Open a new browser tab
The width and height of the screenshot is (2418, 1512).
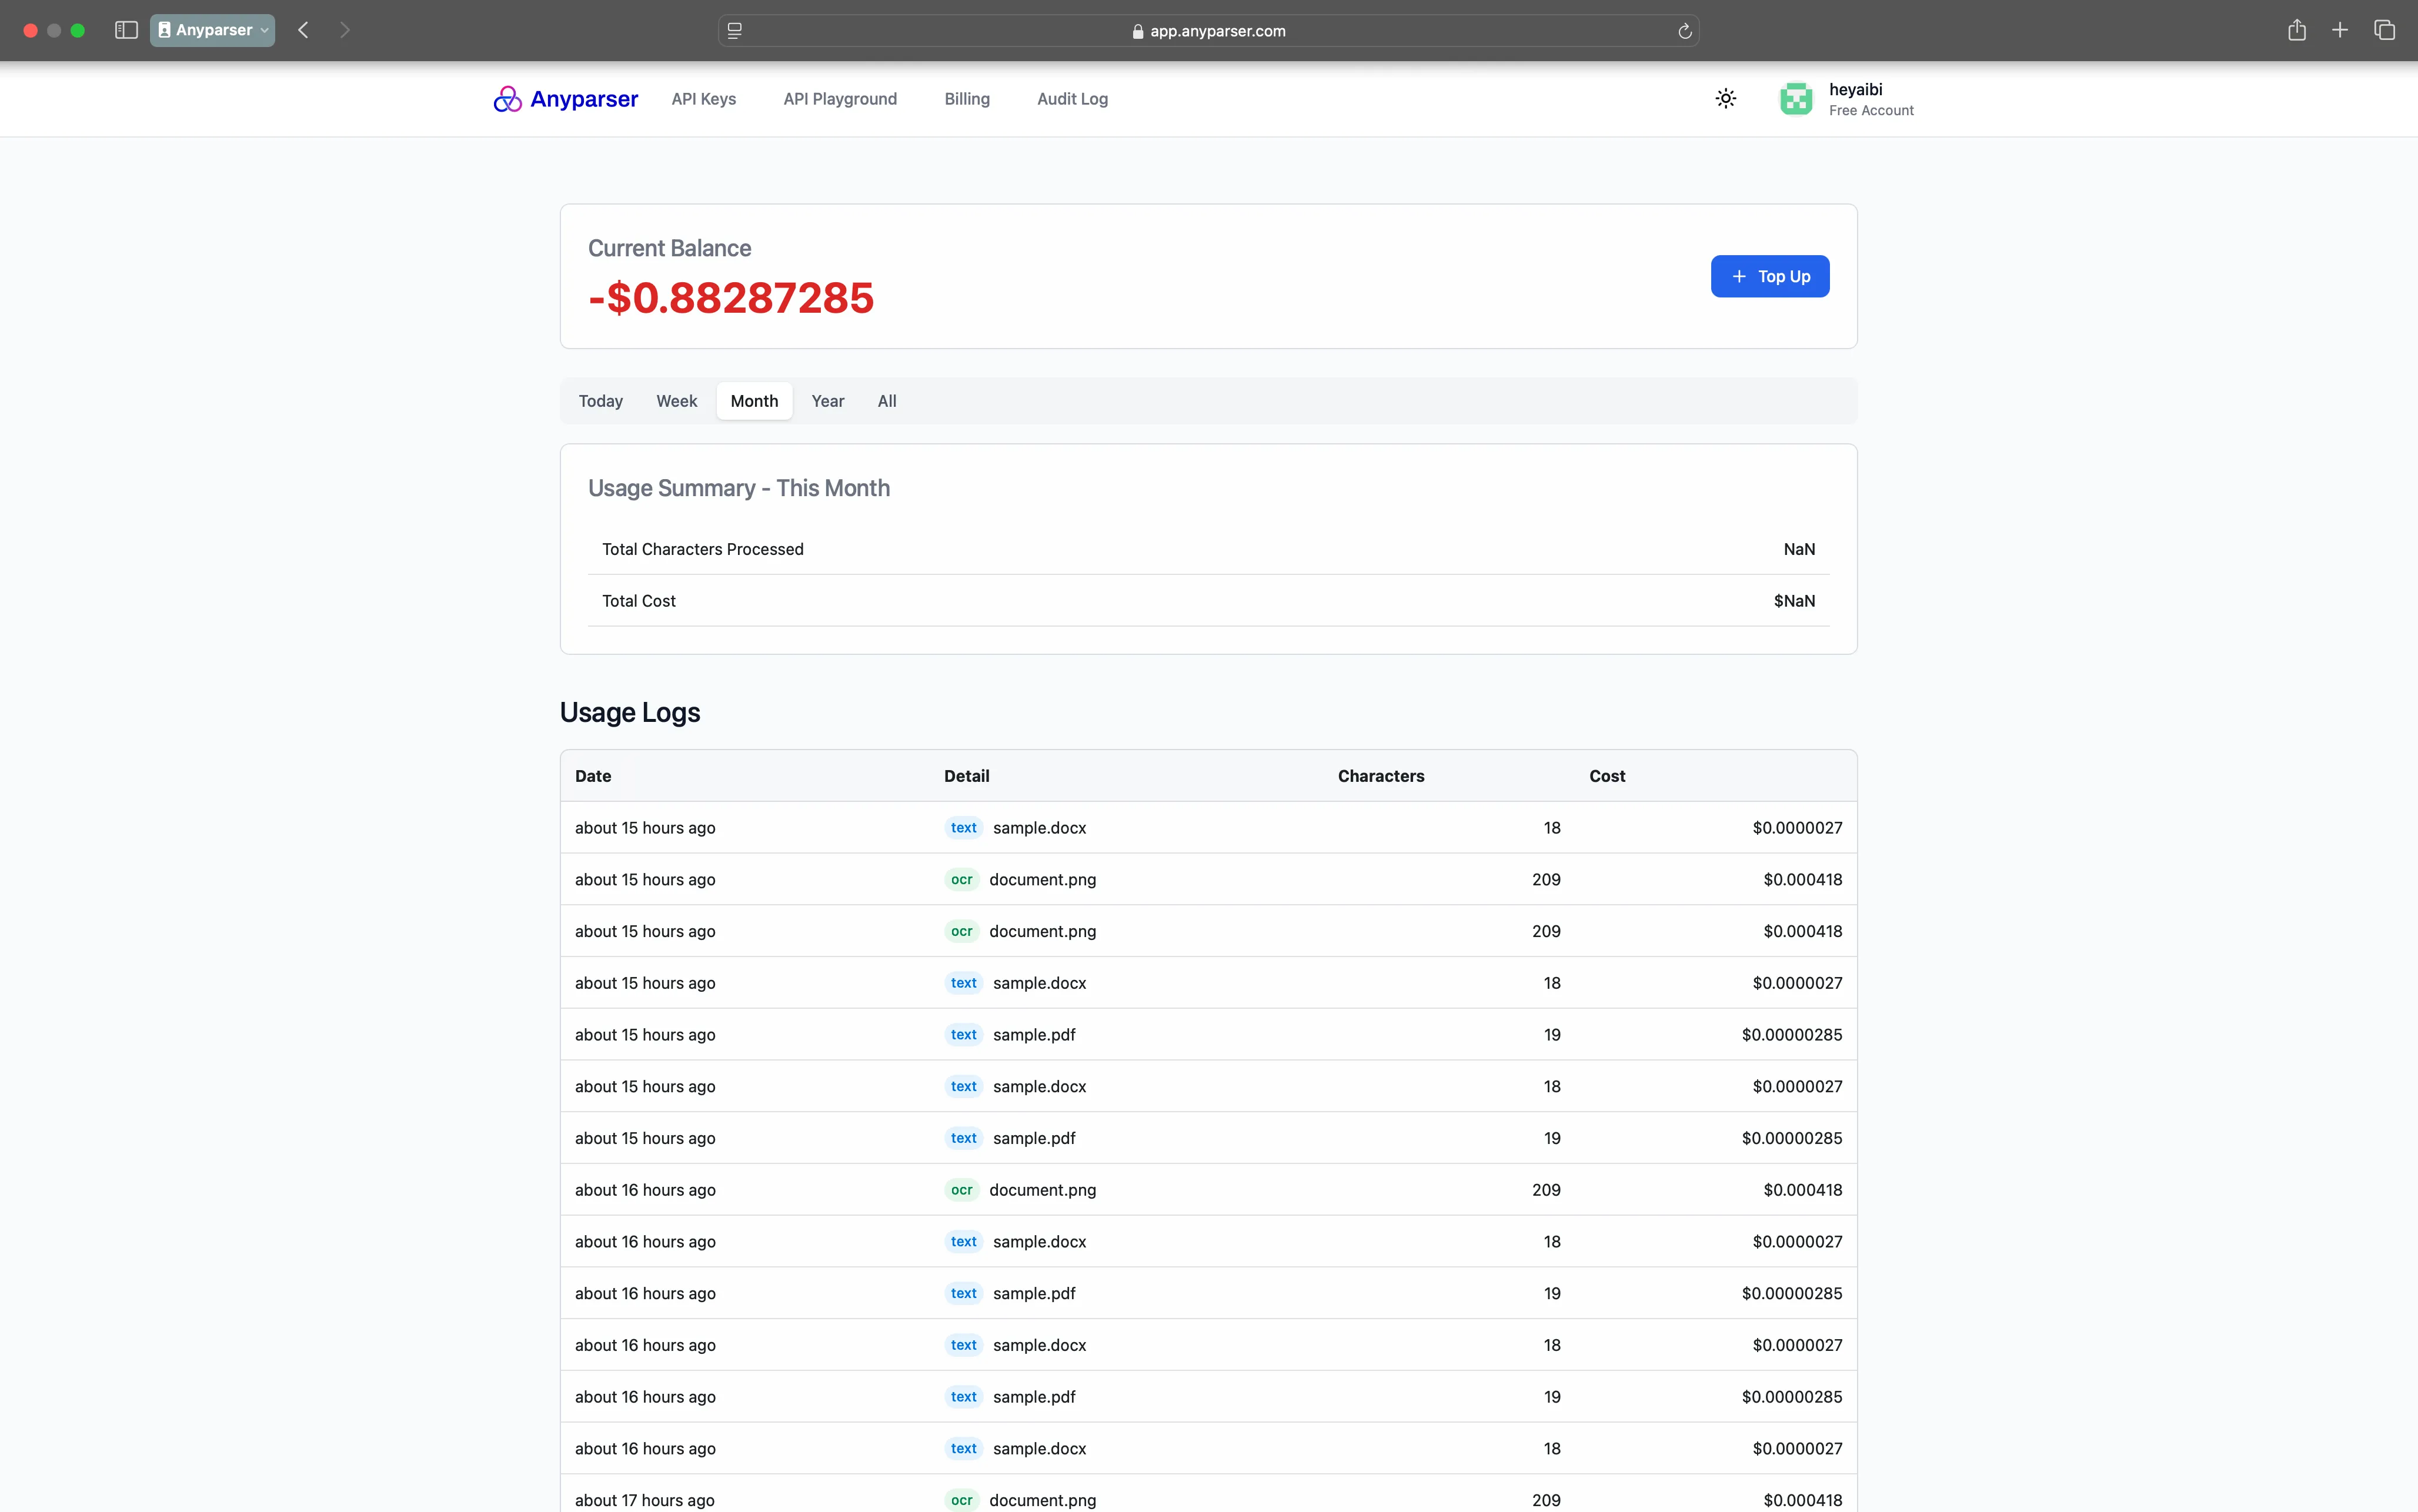pos(2340,30)
